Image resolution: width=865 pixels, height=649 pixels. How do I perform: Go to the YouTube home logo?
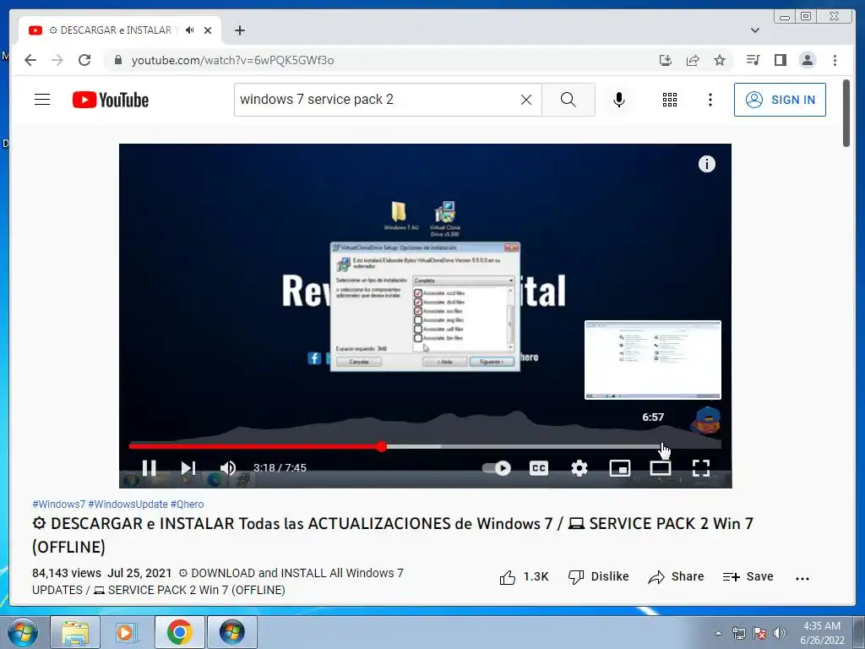click(111, 100)
